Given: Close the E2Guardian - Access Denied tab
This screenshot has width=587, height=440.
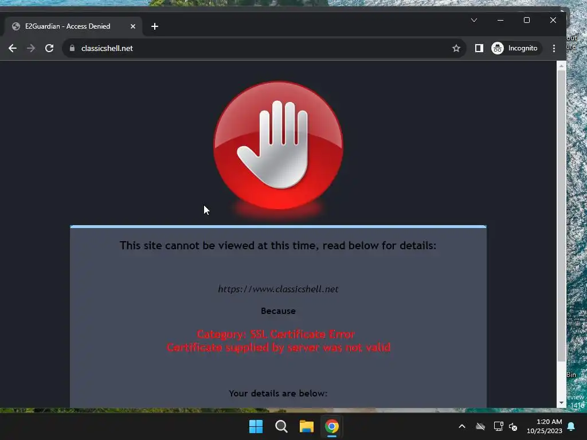Looking at the screenshot, I should tap(133, 26).
